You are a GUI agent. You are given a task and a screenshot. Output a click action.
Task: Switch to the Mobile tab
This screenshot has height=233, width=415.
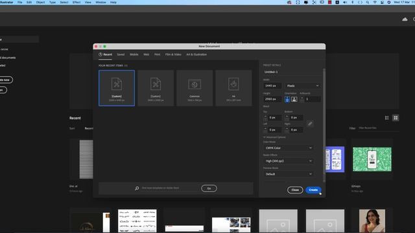point(134,54)
